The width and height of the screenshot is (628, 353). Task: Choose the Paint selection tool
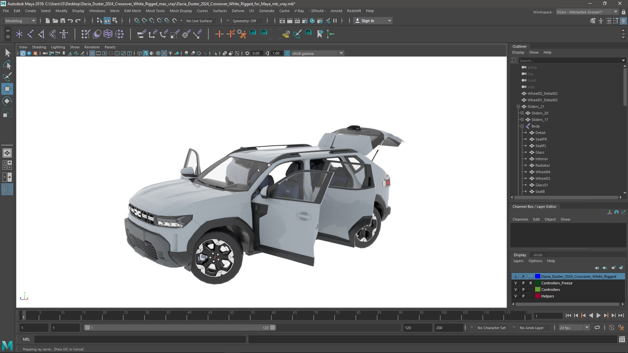[x=7, y=77]
